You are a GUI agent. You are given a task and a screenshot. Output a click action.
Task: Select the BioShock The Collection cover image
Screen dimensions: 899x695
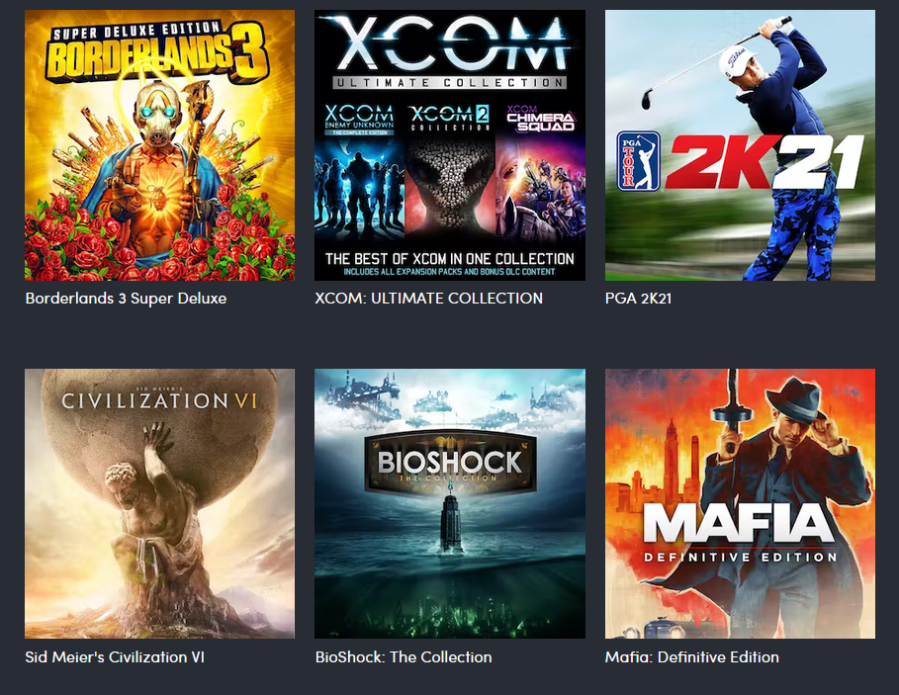[x=450, y=503]
